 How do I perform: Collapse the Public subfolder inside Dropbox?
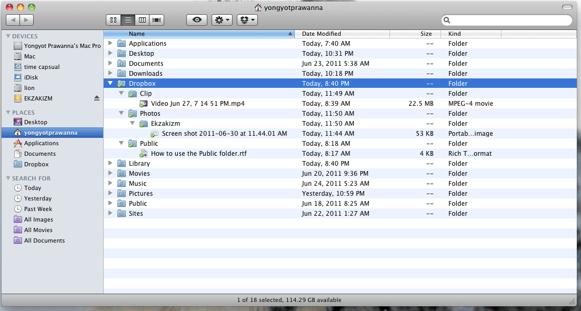click(x=121, y=143)
